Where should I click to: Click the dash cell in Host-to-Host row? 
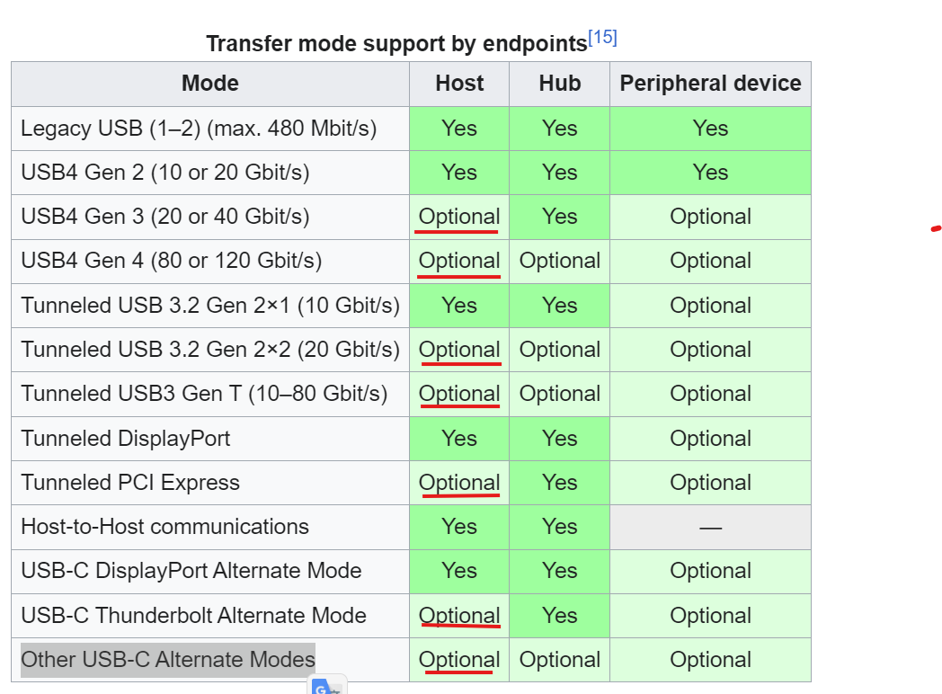click(x=710, y=528)
